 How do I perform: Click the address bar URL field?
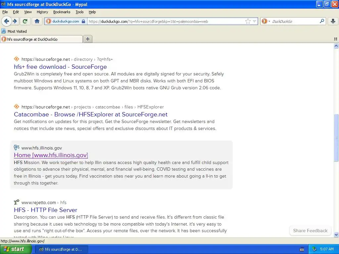coord(166,21)
